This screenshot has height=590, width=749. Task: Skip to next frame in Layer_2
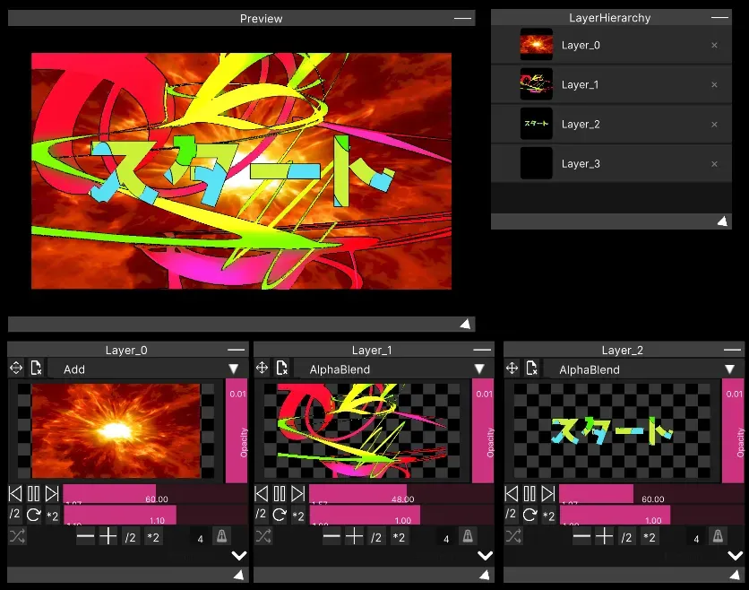(x=547, y=493)
